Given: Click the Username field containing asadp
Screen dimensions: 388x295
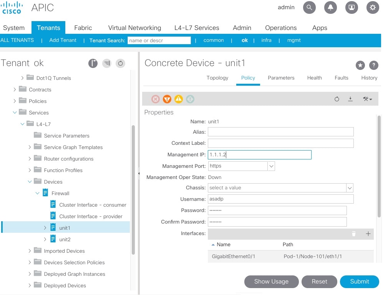Looking at the screenshot, I should point(280,199).
